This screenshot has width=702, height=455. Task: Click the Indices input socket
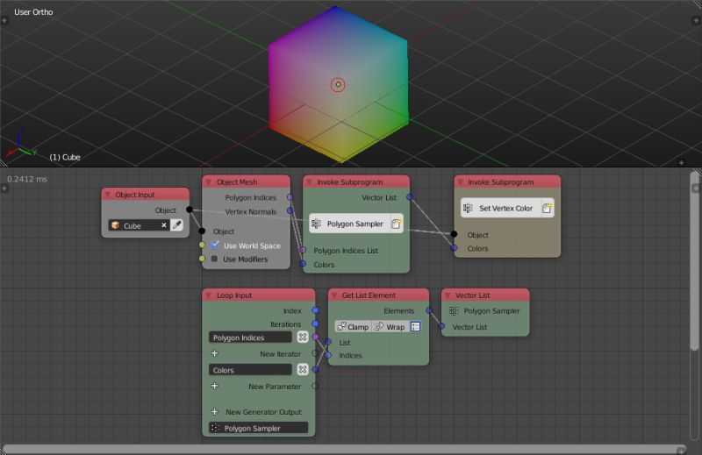(328, 355)
